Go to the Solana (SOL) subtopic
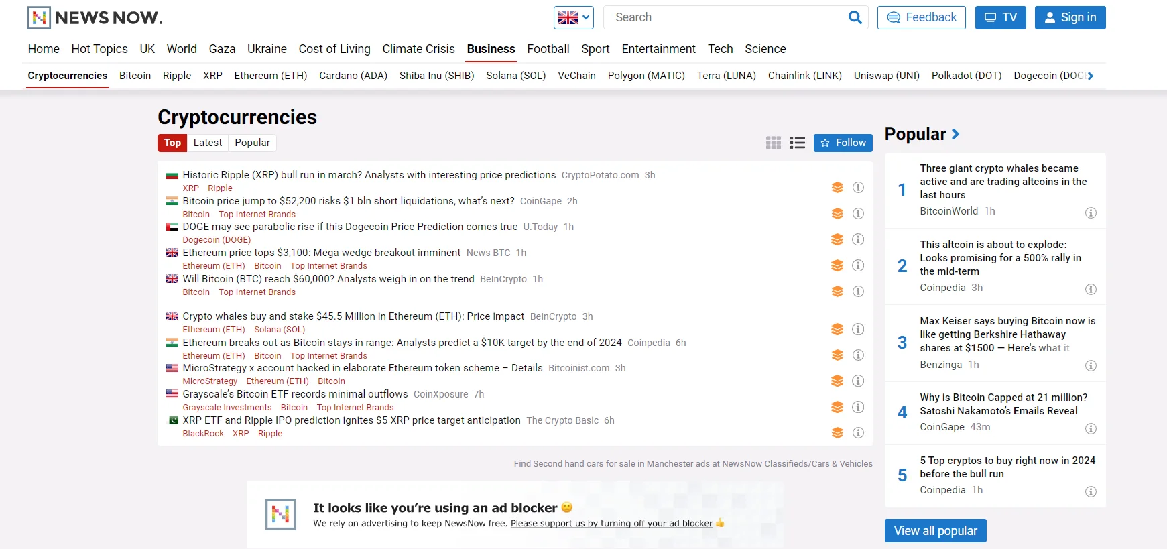1167x549 pixels. (515, 76)
